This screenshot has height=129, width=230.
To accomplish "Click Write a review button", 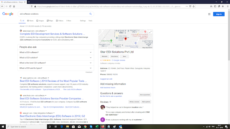I will tap(134, 102).
